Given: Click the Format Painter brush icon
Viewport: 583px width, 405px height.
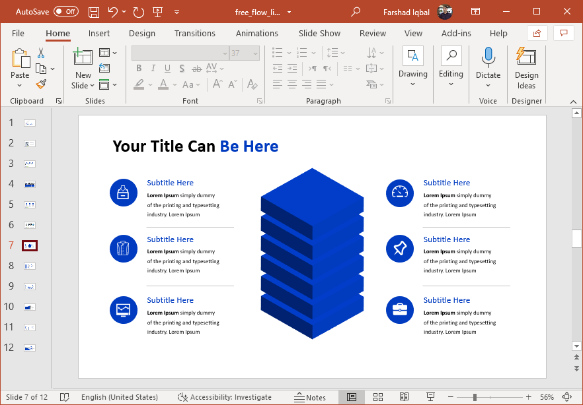Looking at the screenshot, I should click(41, 84).
